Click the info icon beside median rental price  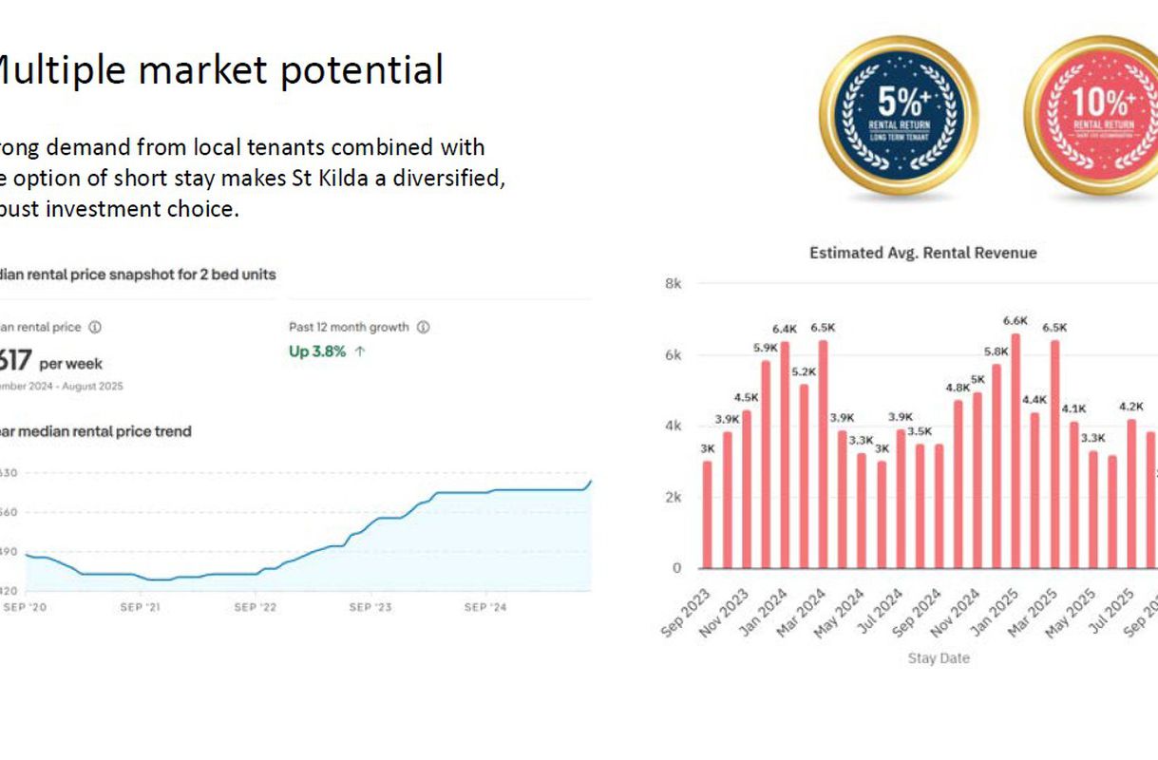click(95, 327)
